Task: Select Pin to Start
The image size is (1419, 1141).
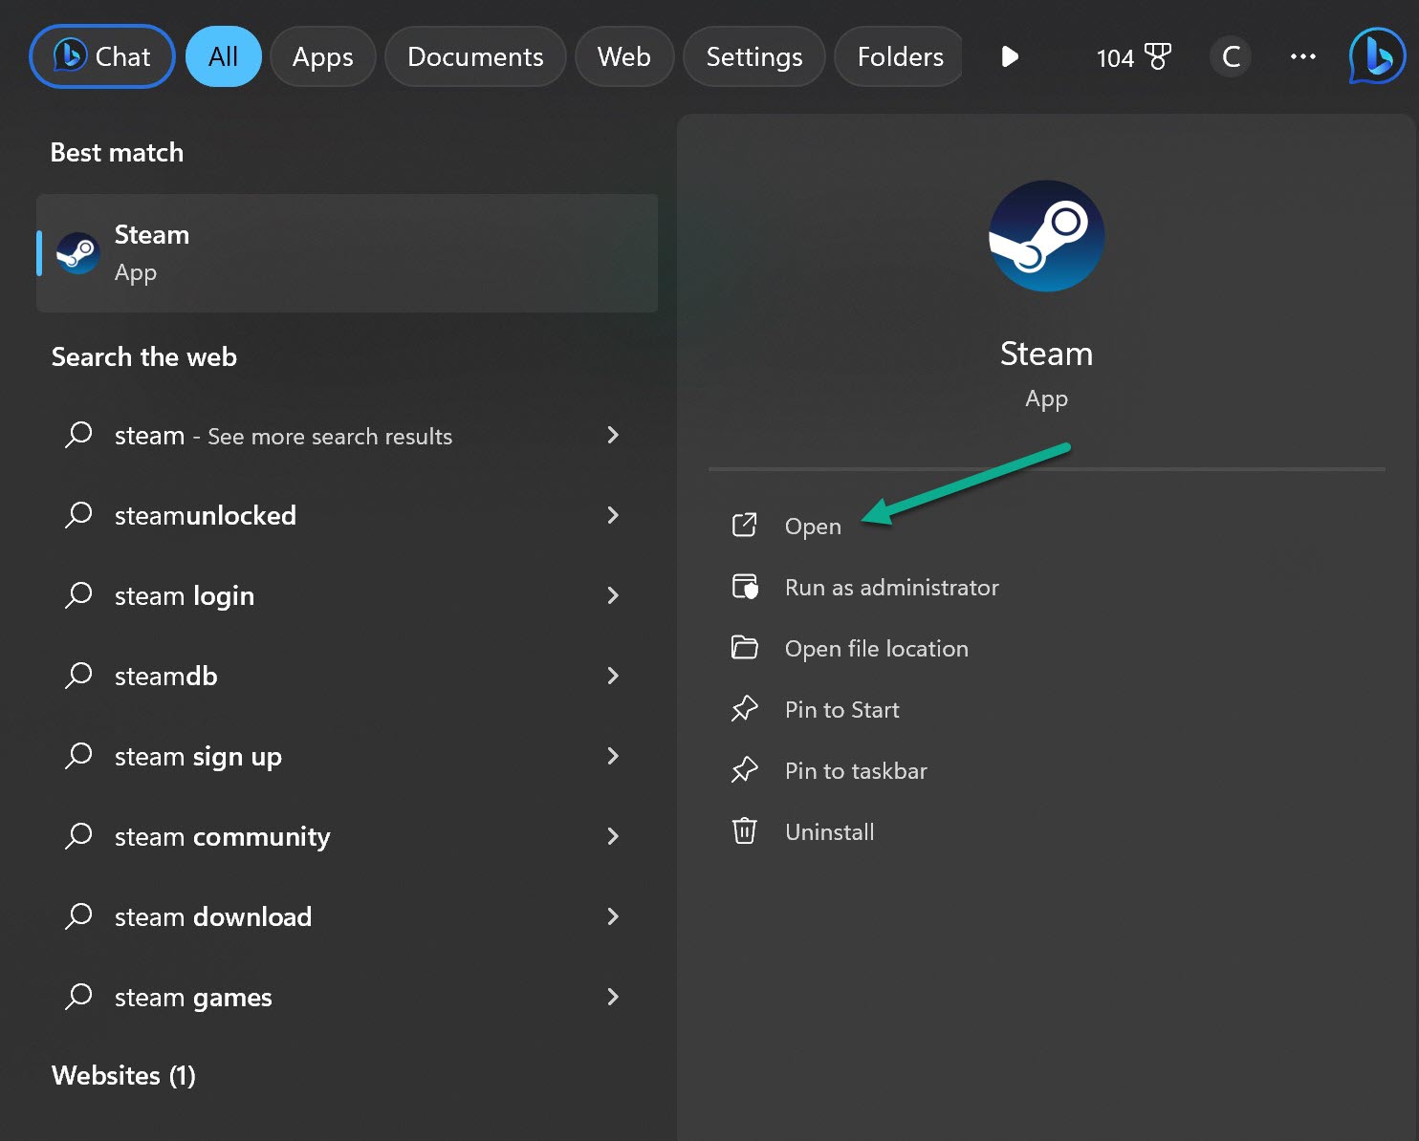Action: [x=841, y=709]
